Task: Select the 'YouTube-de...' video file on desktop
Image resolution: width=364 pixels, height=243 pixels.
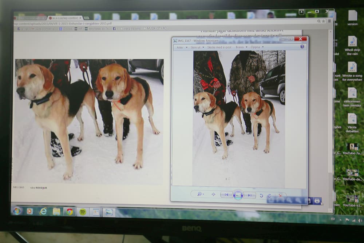Action: coord(352,175)
